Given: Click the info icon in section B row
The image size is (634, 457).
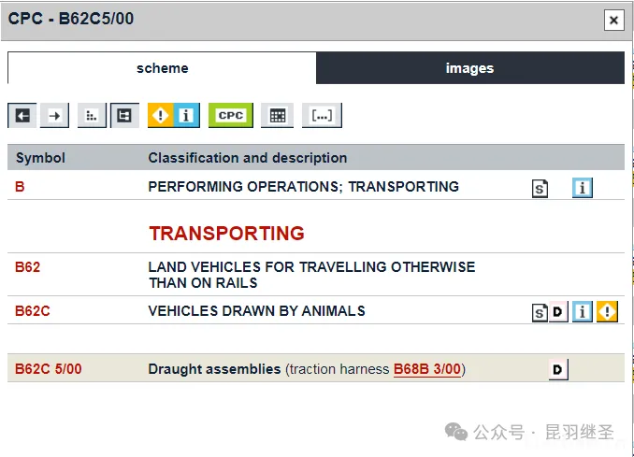Looking at the screenshot, I should coord(582,188).
